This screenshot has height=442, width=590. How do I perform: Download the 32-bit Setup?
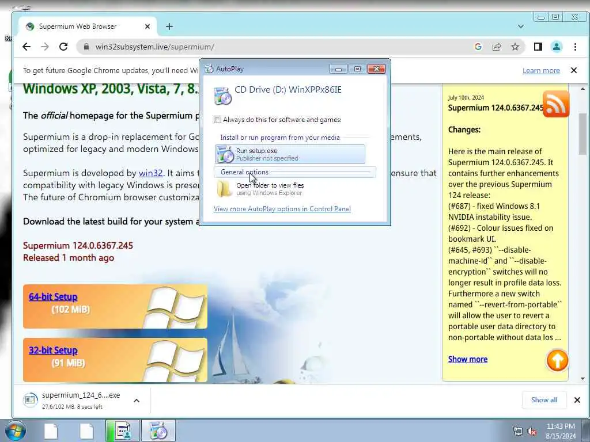point(53,350)
